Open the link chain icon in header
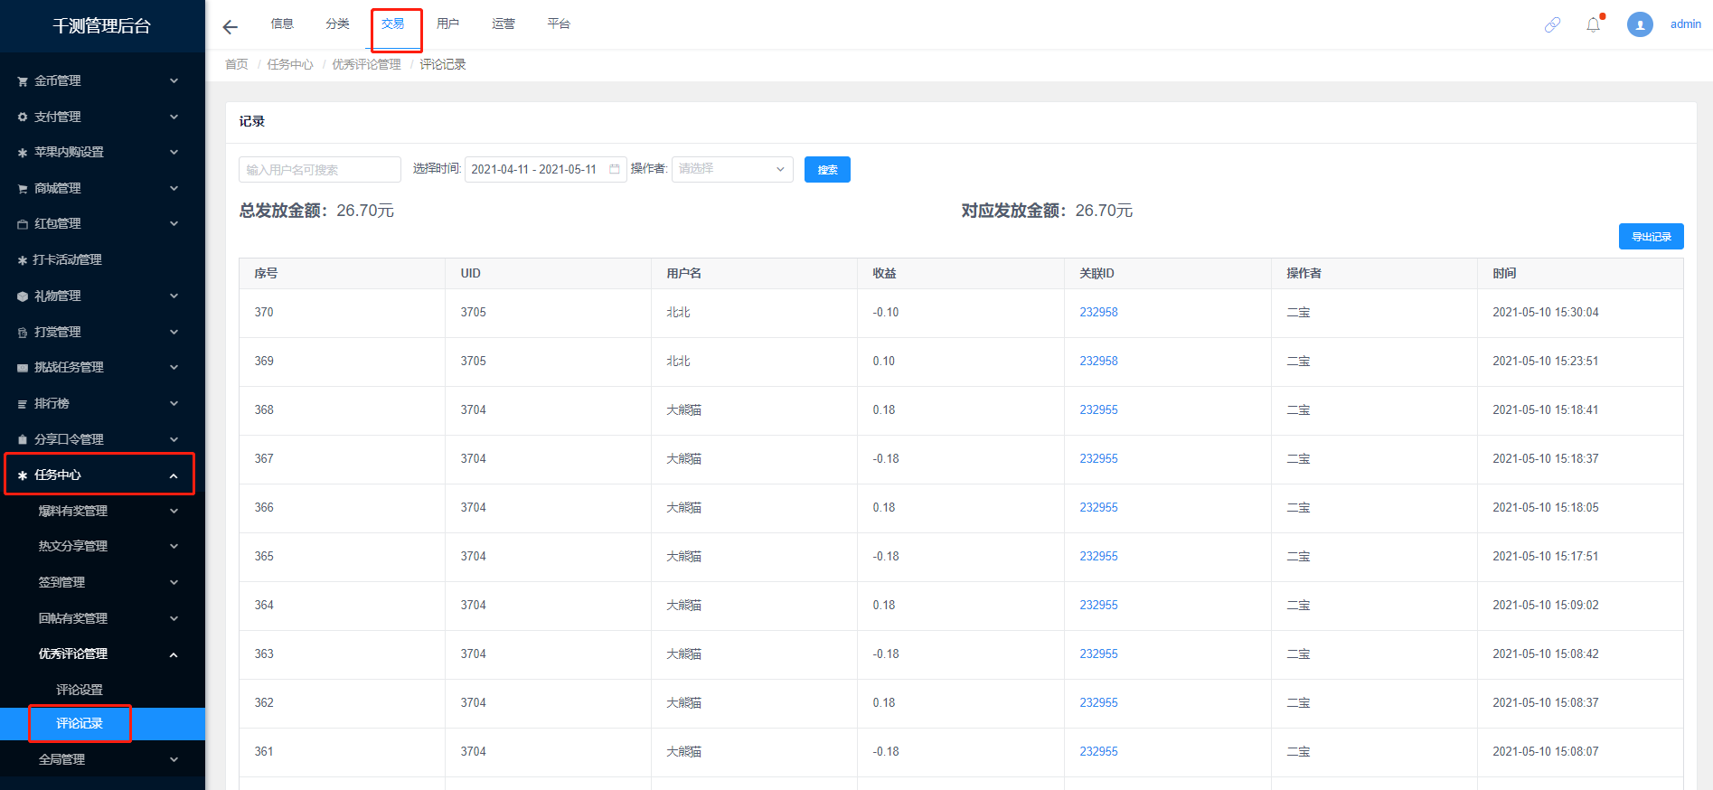Screen dimensions: 1713x790 [x=1552, y=25]
